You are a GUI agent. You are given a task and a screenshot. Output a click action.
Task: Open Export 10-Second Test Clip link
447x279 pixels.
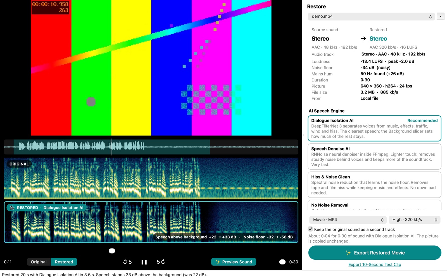pyautogui.click(x=375, y=264)
